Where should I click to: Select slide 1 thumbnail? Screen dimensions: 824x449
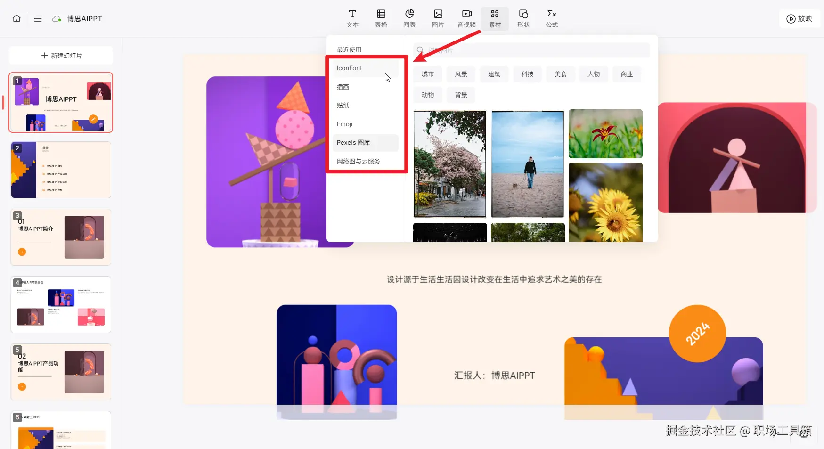[x=61, y=102]
